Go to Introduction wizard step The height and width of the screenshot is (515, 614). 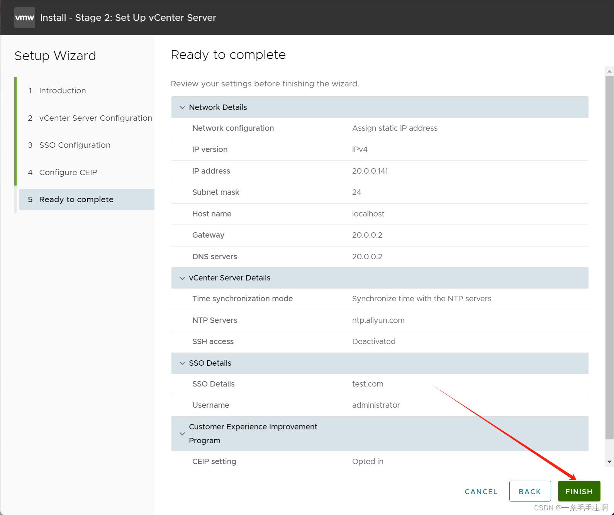pos(62,91)
